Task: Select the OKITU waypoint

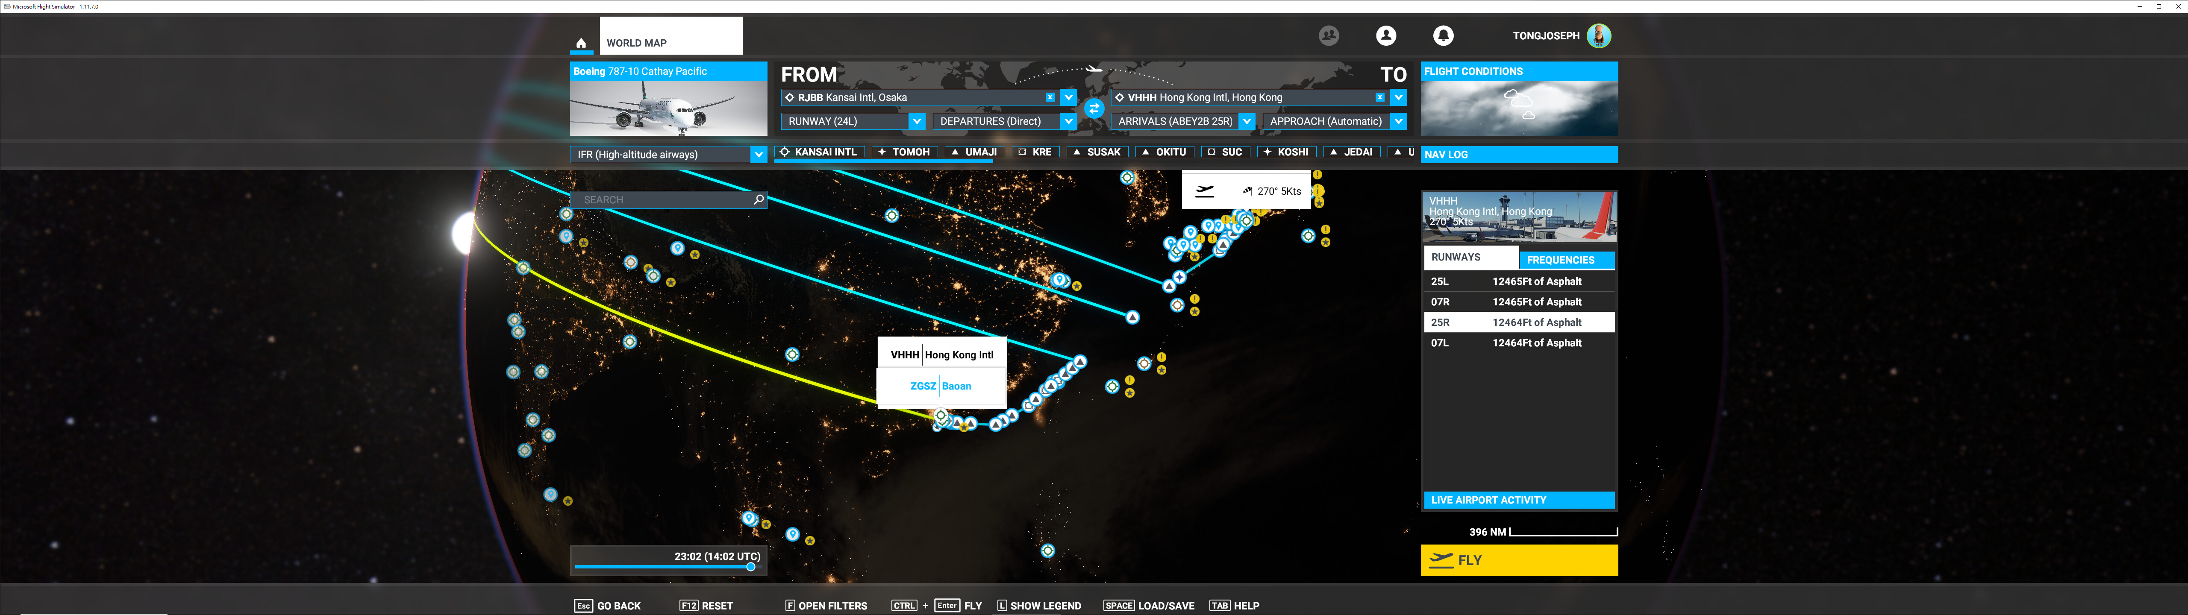Action: [1165, 152]
